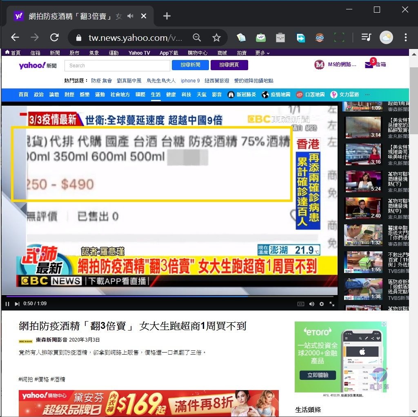
Task: Open 股市 in the top bar
Action: coord(74,53)
